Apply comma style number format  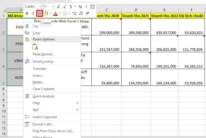pyautogui.click(x=86, y=6)
